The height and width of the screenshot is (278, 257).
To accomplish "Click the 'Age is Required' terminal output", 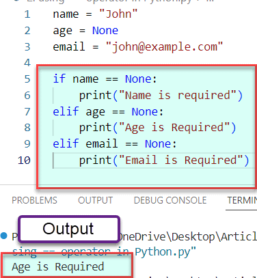I will click(x=58, y=266).
